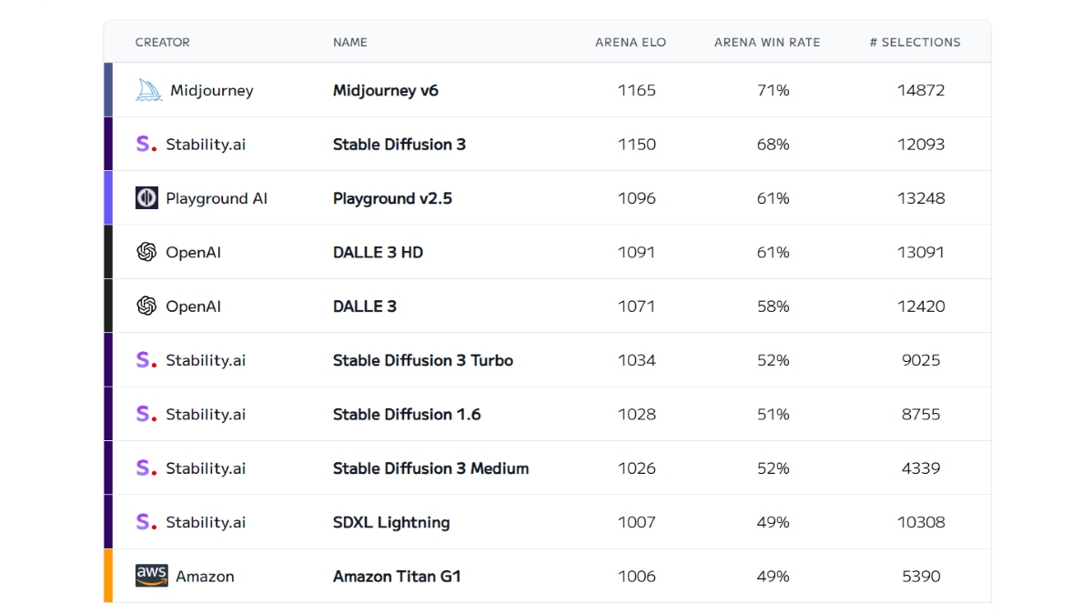Select the Amazon Titan G1 model name
The image size is (1092, 613).
397,576
